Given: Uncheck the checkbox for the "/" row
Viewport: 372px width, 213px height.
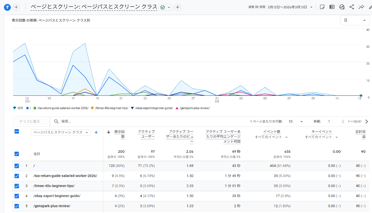Looking at the screenshot, I should [x=16, y=165].
